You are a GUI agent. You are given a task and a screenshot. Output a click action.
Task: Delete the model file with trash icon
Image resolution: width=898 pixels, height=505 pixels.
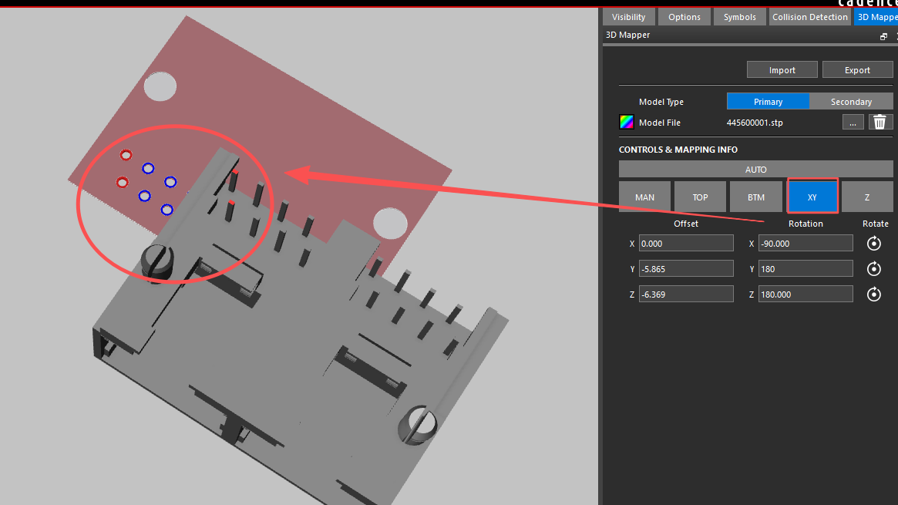click(880, 122)
